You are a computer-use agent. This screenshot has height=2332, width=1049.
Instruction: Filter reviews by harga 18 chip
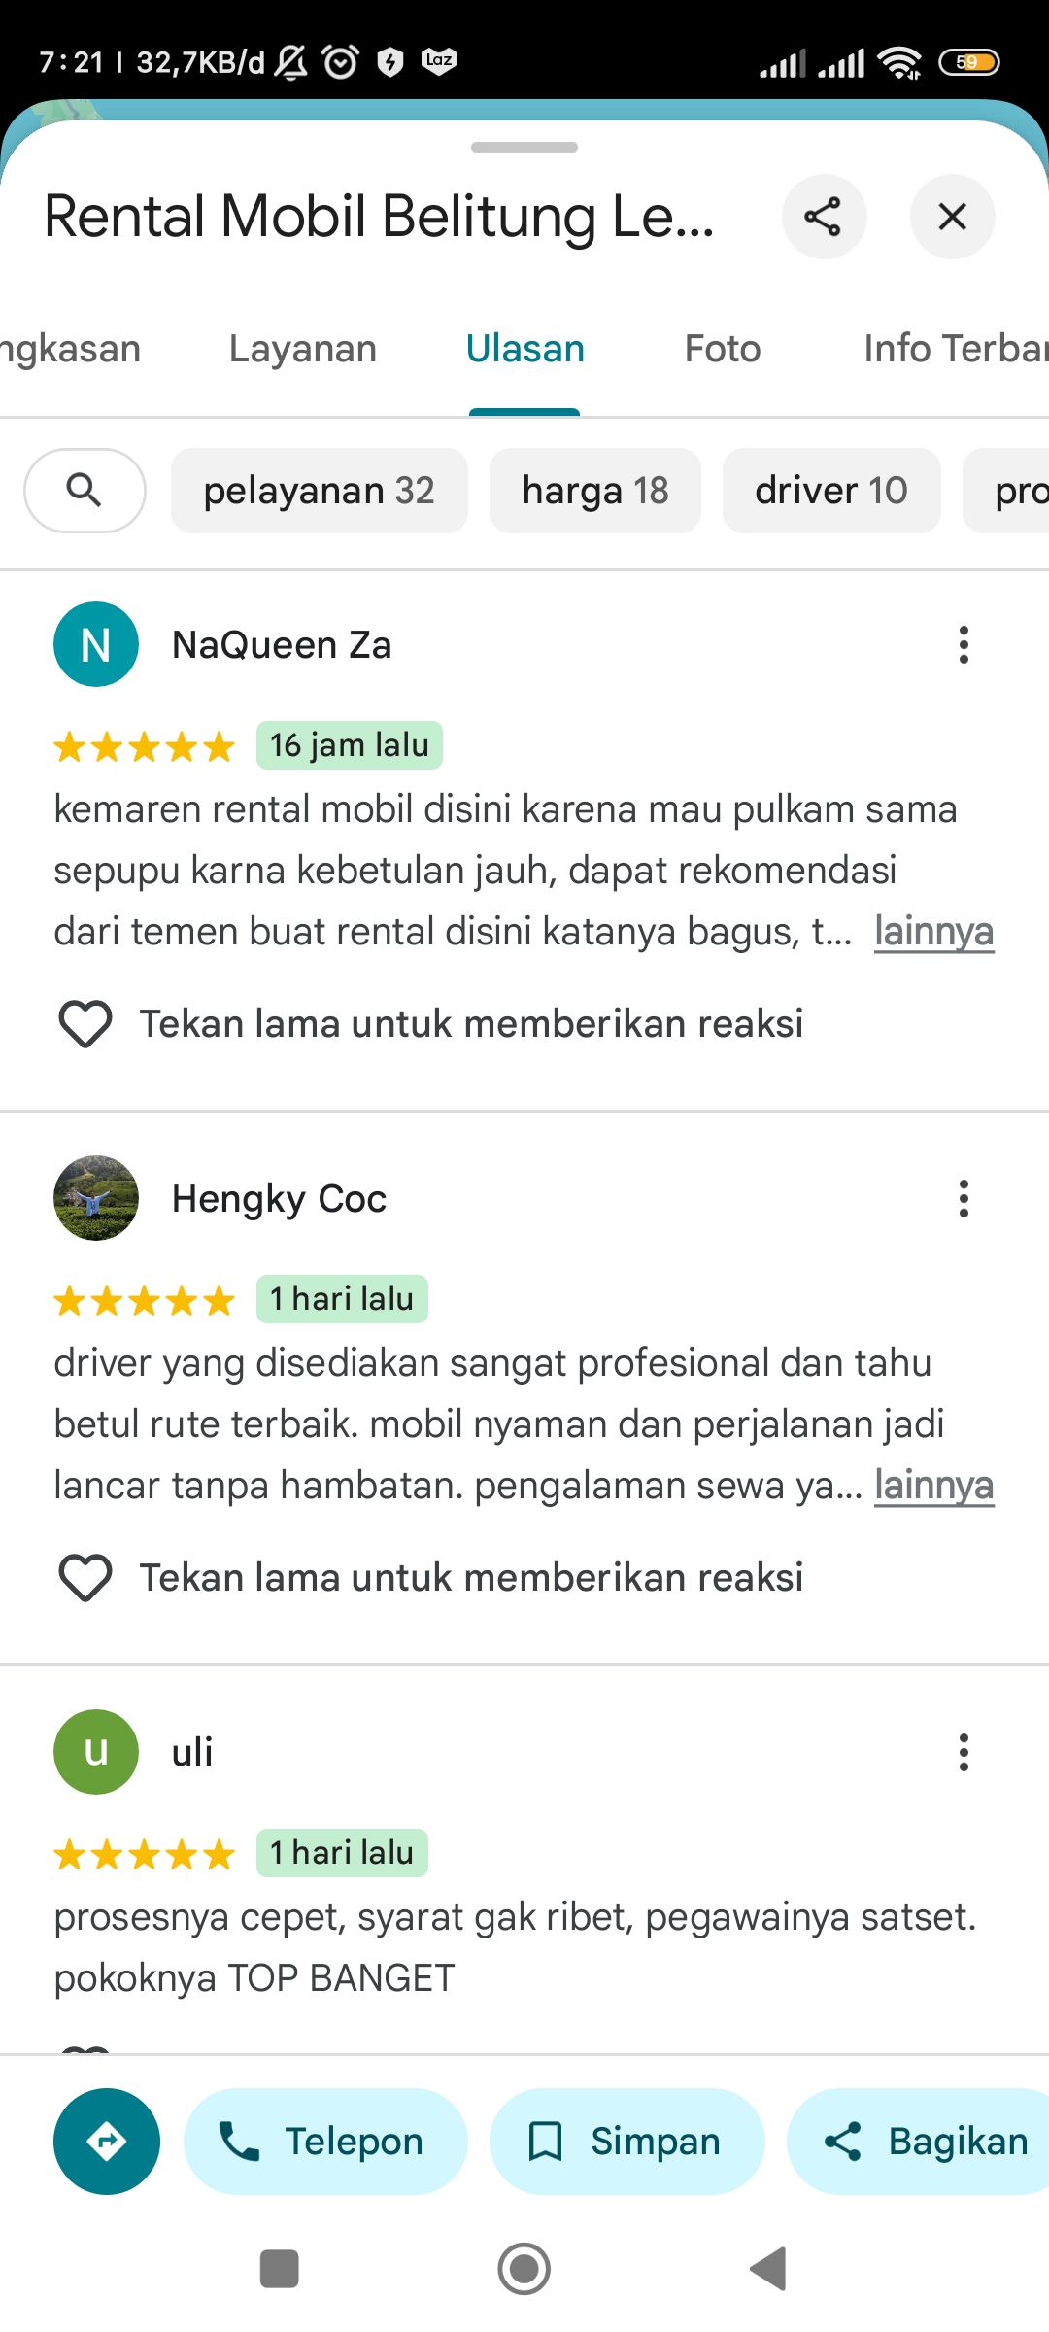(x=595, y=491)
